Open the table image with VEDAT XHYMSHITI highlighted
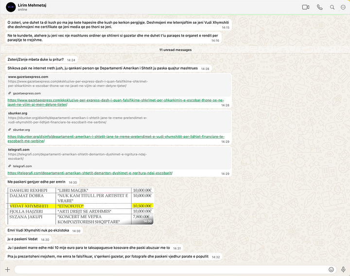This screenshot has width=350, height=276. point(80,206)
